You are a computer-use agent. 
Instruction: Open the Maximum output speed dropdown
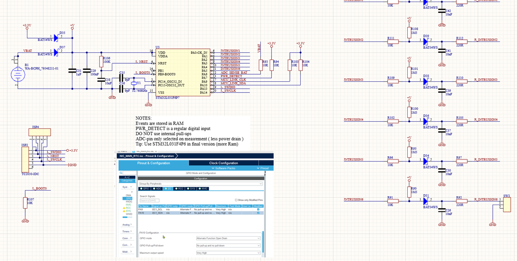pyautogui.click(x=229, y=253)
